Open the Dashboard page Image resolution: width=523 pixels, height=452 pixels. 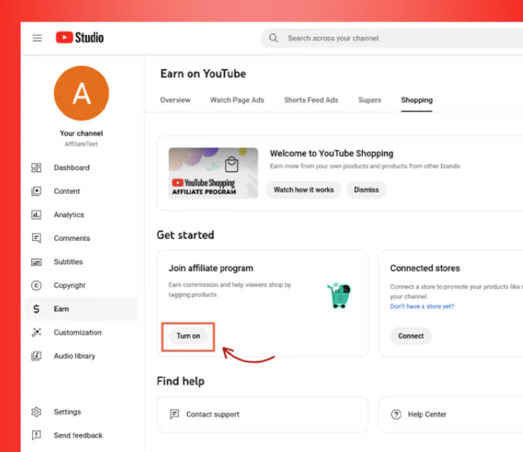click(81, 168)
